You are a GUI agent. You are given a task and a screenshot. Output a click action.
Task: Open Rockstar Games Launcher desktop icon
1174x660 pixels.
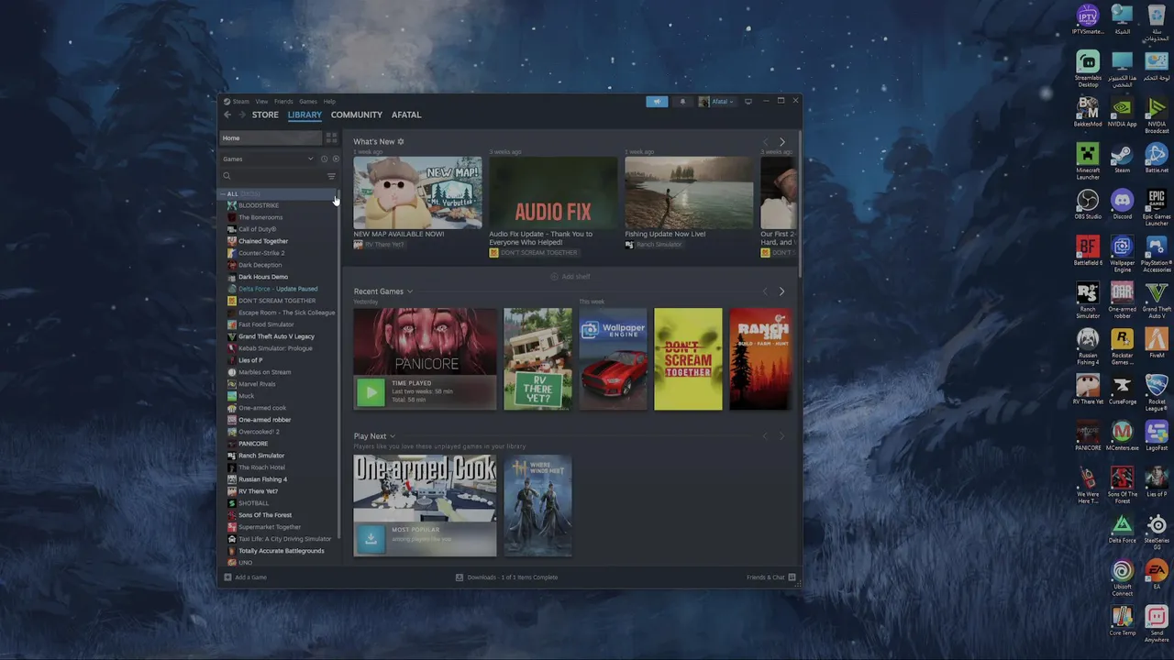[x=1122, y=347]
